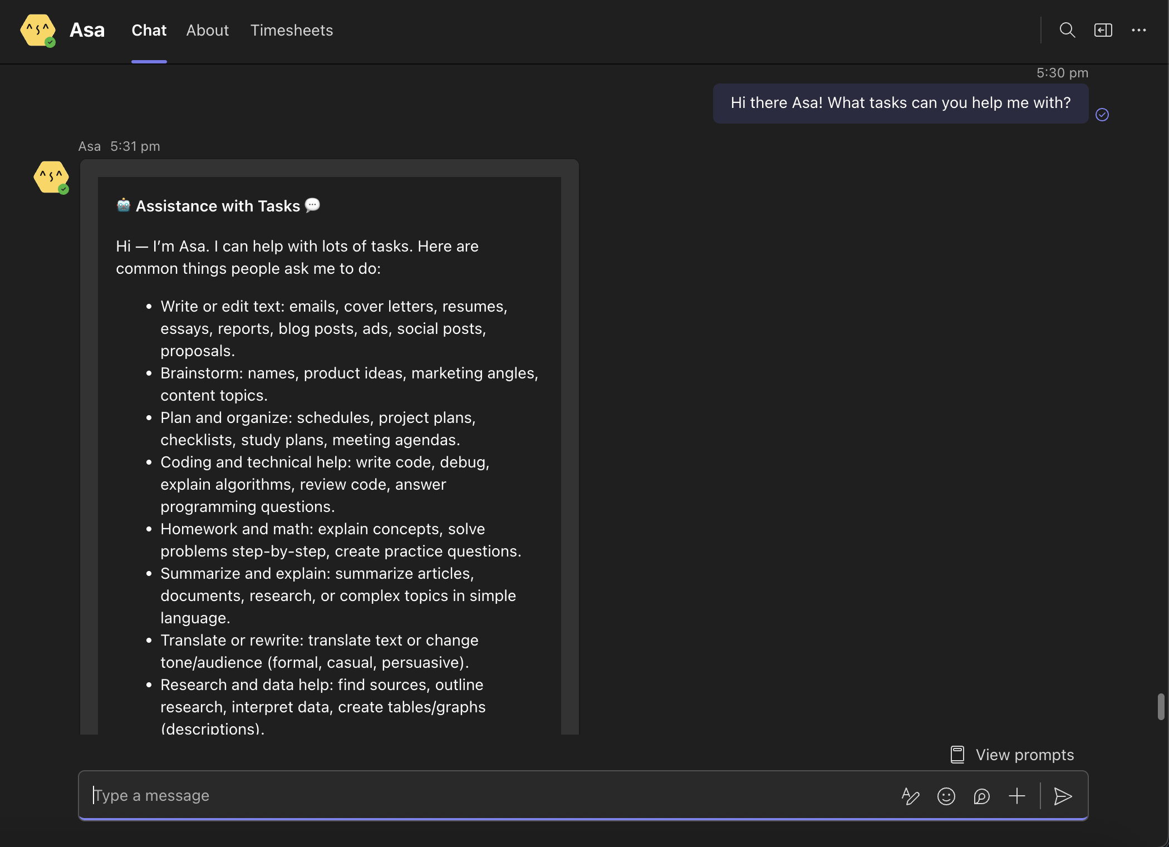
Task: Select the Chat tab
Action: point(148,30)
